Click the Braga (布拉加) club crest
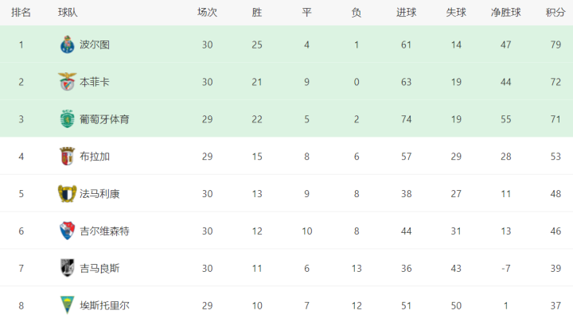Image resolution: width=573 pixels, height=322 pixels. [67, 156]
